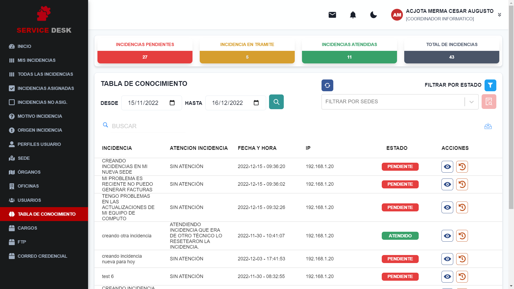This screenshot has width=514, height=289.
Task: Click the history icon on the ATENDIDO row
Action: click(x=462, y=236)
